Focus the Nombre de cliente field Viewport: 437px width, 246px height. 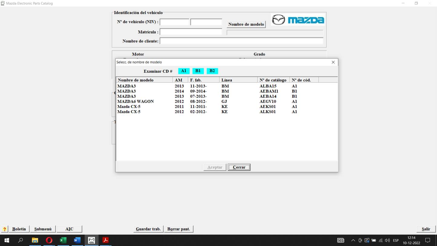tap(242, 41)
